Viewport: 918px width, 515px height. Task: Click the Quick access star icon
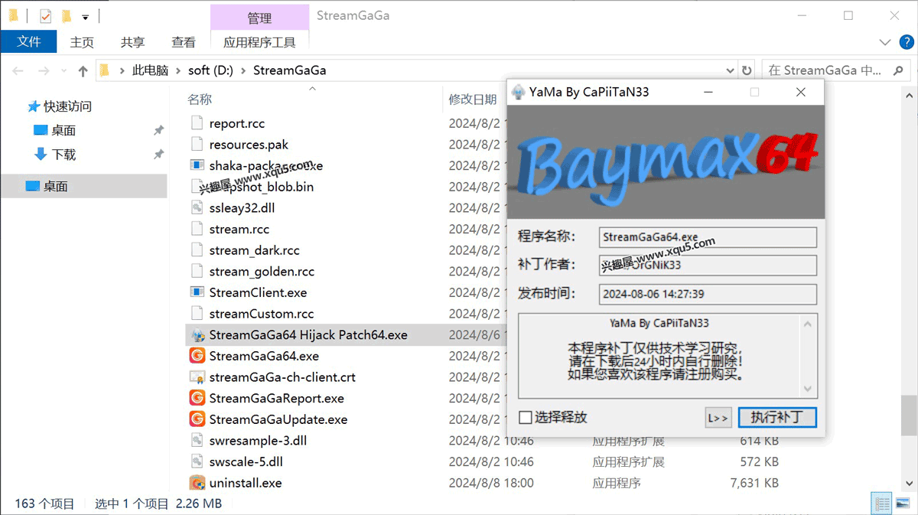pos(33,106)
